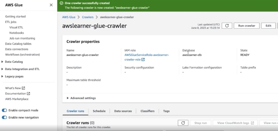Screen dimensions: 278x131
Task: Open Data connections in sidebar
Action: click(x=17, y=49)
